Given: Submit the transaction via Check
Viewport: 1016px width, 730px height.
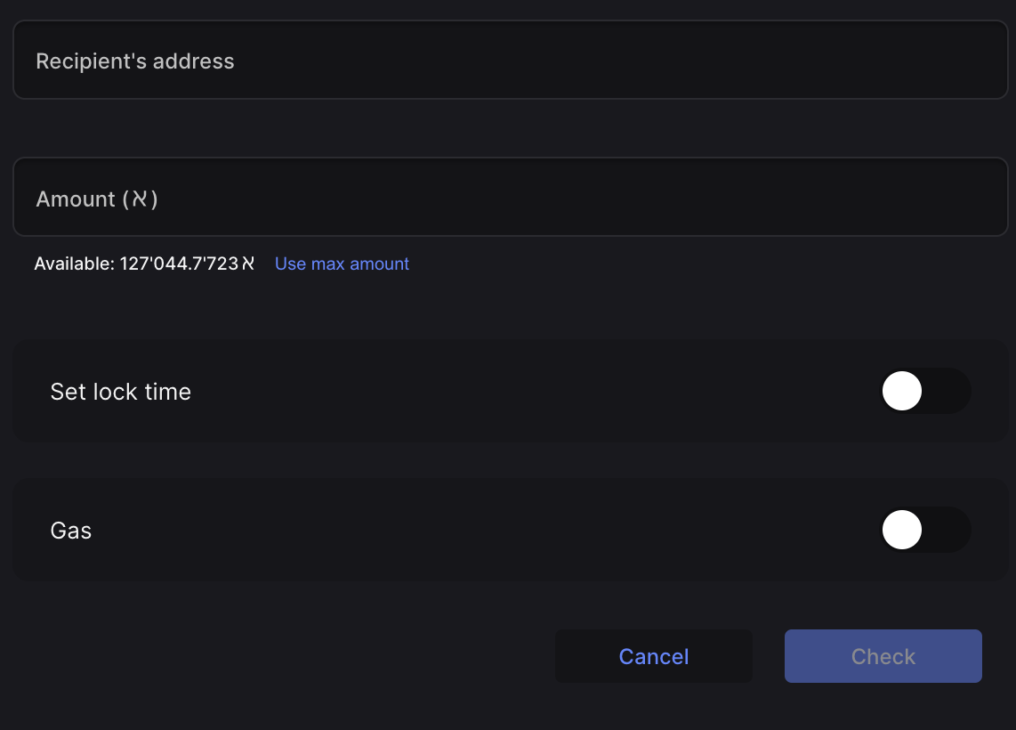Looking at the screenshot, I should pos(883,656).
